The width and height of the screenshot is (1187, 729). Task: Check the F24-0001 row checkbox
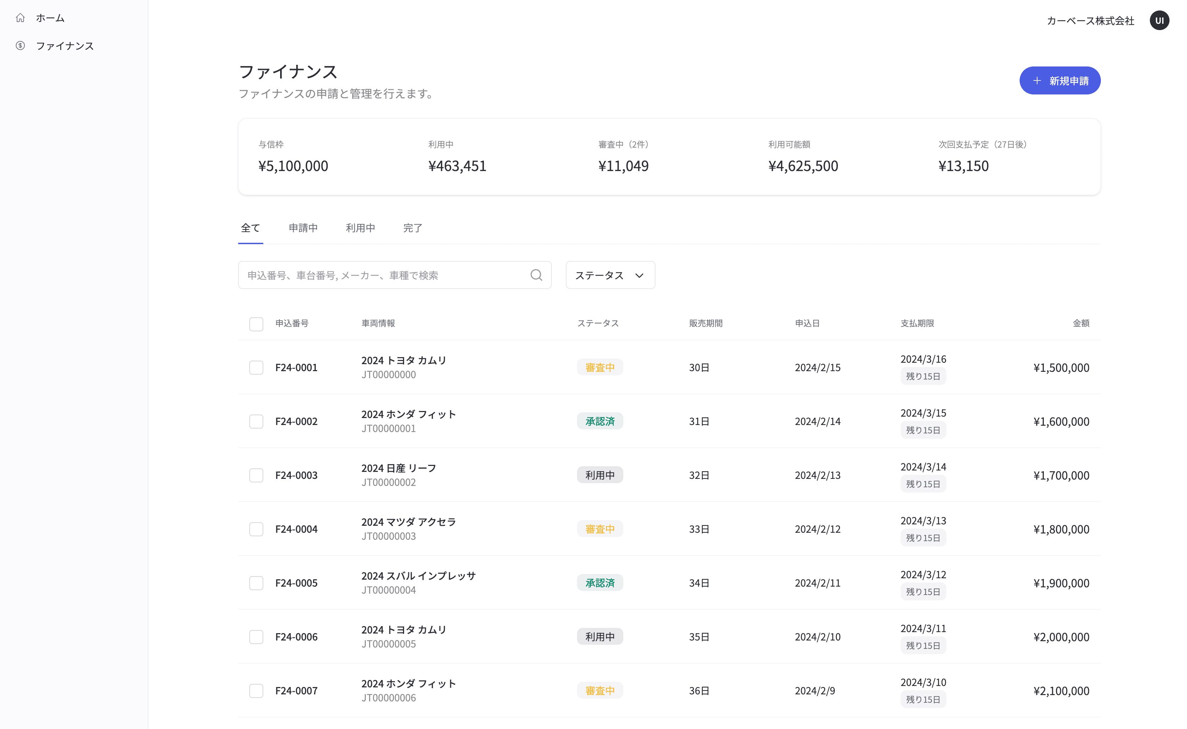click(256, 367)
